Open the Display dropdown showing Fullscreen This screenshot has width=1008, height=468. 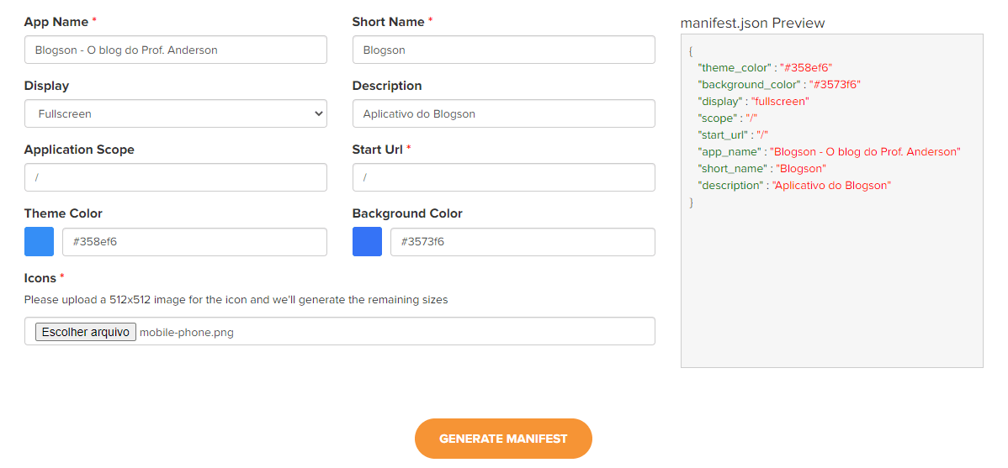click(176, 113)
